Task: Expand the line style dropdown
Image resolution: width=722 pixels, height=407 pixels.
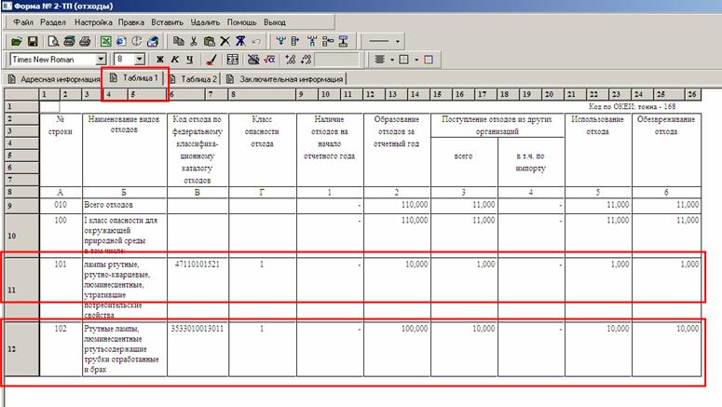Action: (x=398, y=41)
